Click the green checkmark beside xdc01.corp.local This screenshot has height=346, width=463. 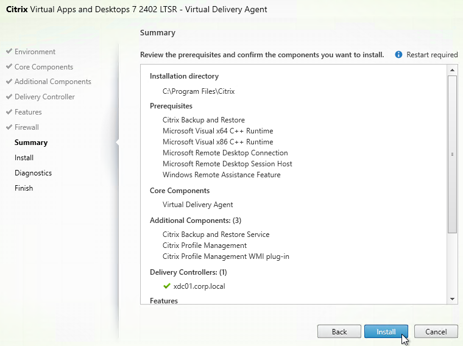coord(167,286)
